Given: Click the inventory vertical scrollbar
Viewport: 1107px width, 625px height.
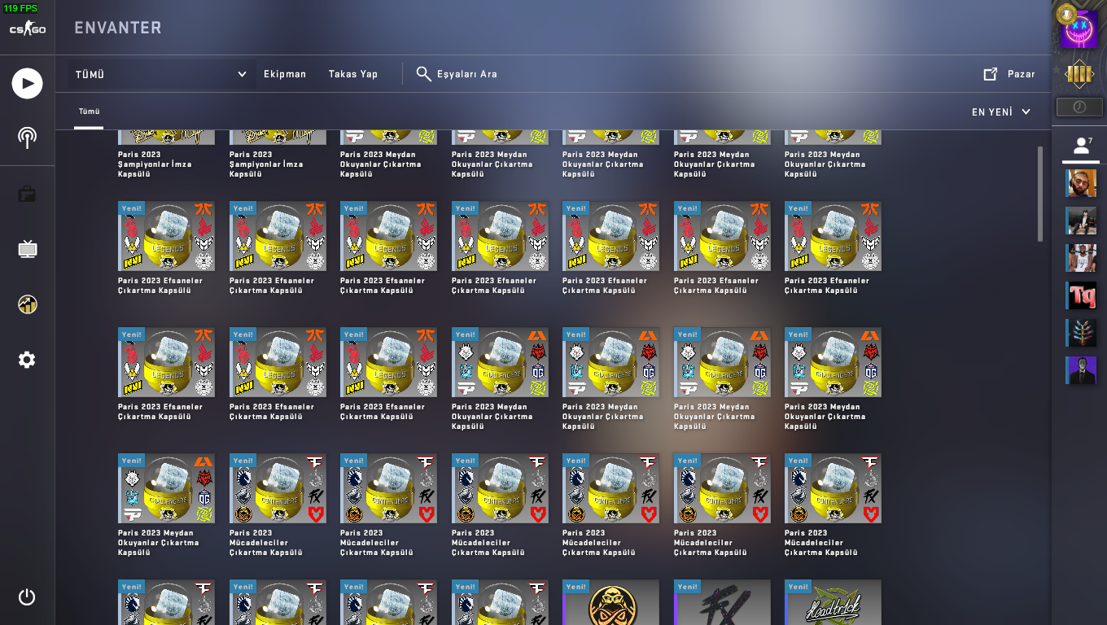Looking at the screenshot, I should pyautogui.click(x=1039, y=194).
